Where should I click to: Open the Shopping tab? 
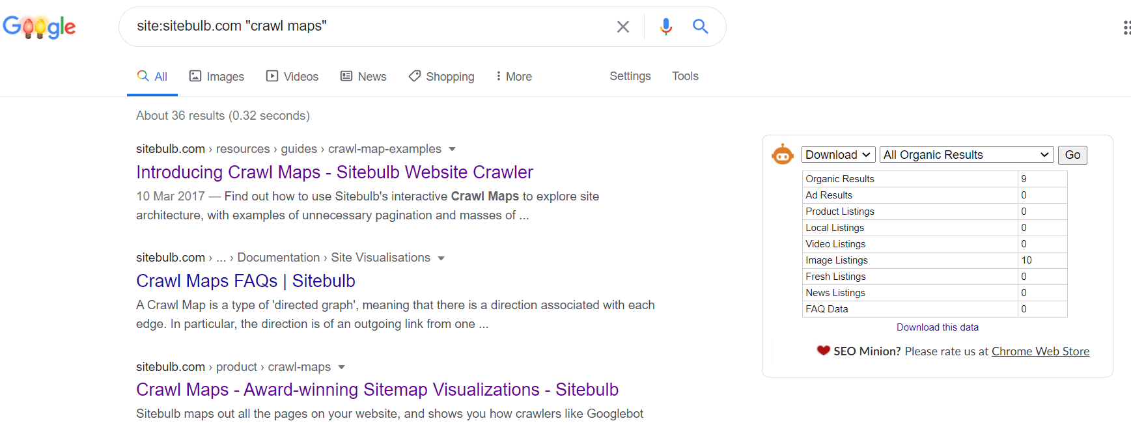tap(441, 76)
